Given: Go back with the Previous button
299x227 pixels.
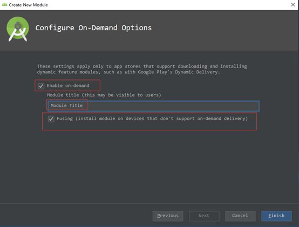Looking at the screenshot, I should coord(168,216).
